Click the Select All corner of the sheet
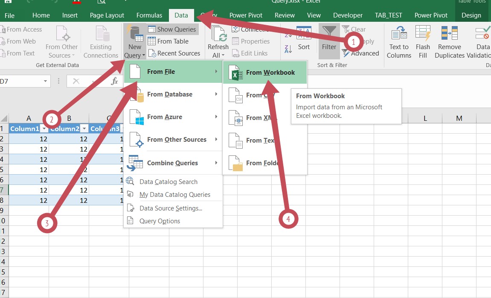The height and width of the screenshot is (298, 491). [x=4, y=118]
